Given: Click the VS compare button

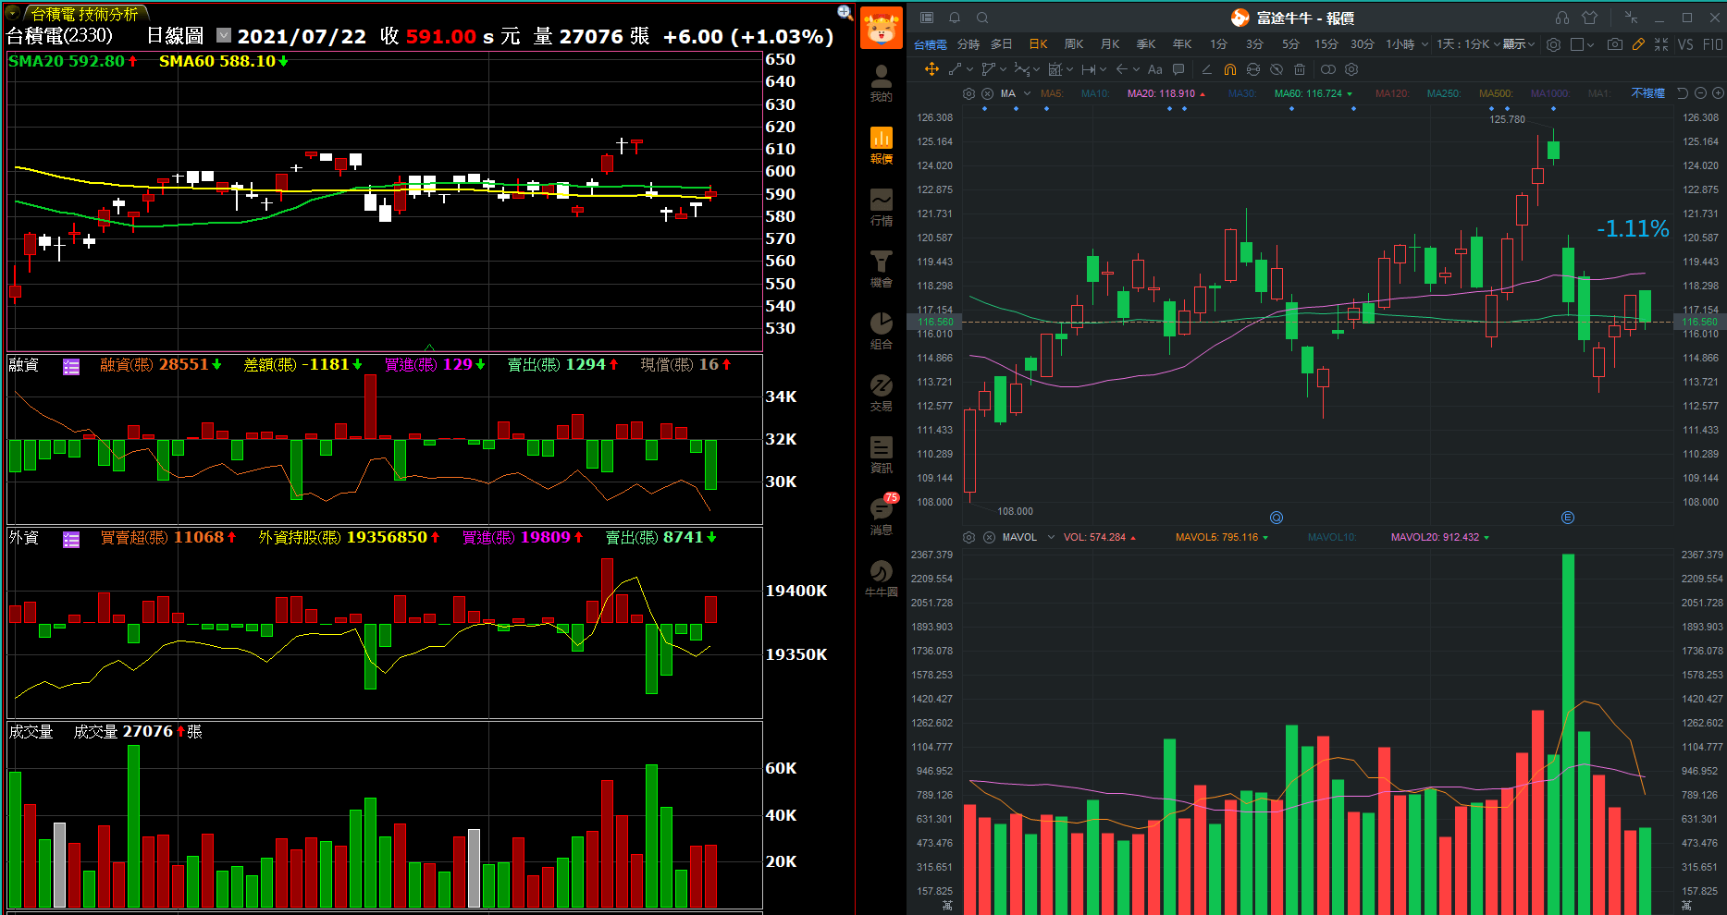Looking at the screenshot, I should click(1685, 43).
